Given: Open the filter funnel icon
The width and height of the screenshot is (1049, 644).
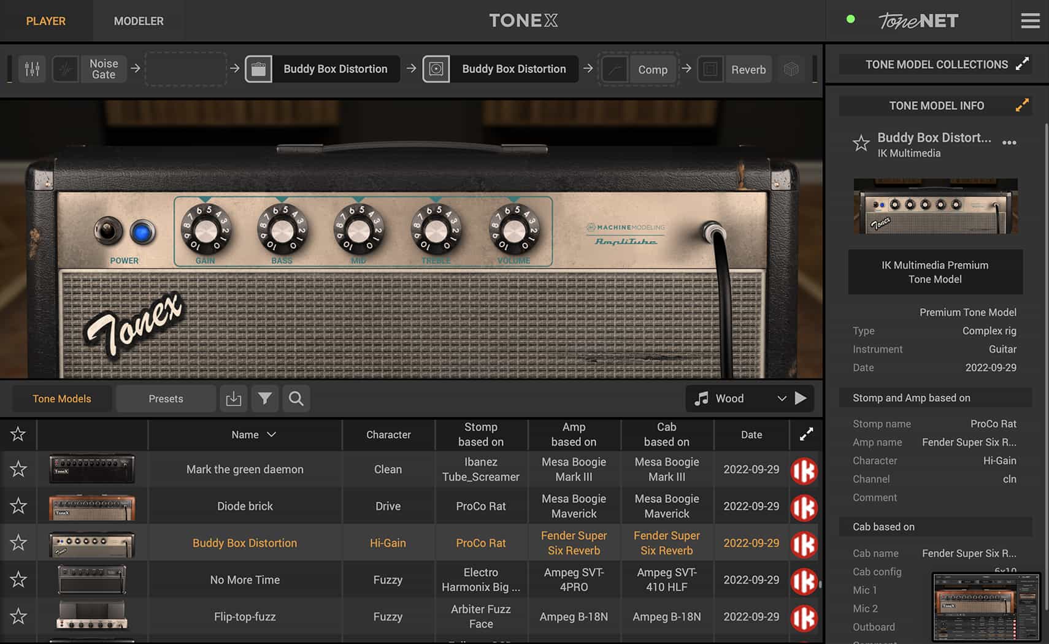Looking at the screenshot, I should [x=265, y=399].
